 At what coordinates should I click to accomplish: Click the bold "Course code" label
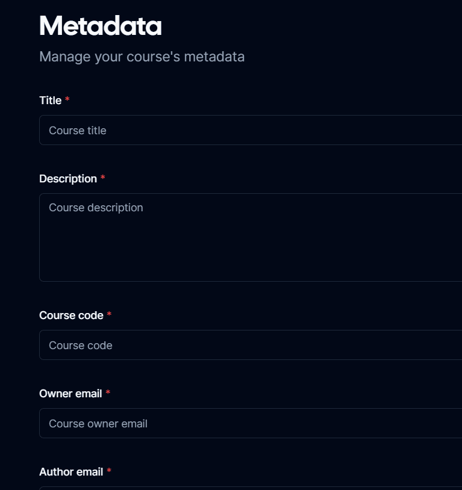tap(71, 315)
